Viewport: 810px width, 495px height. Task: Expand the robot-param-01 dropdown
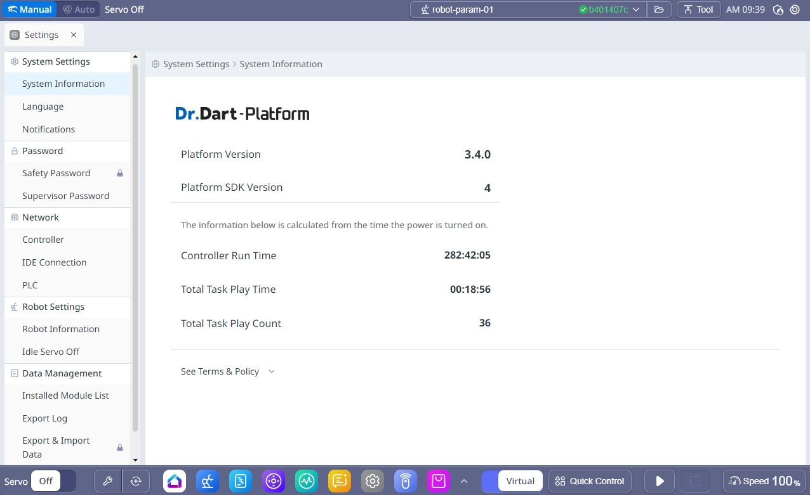click(636, 10)
